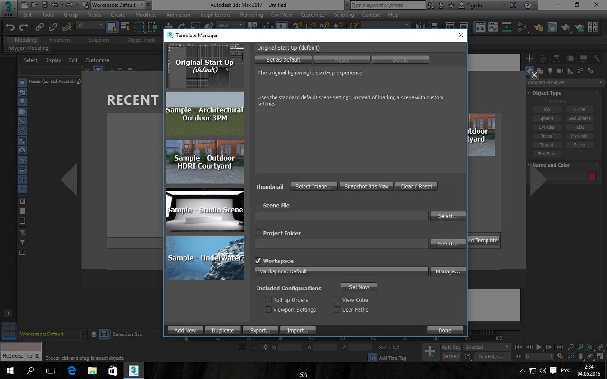Open the Workspace: Default dropdown in title bar

click(117, 5)
